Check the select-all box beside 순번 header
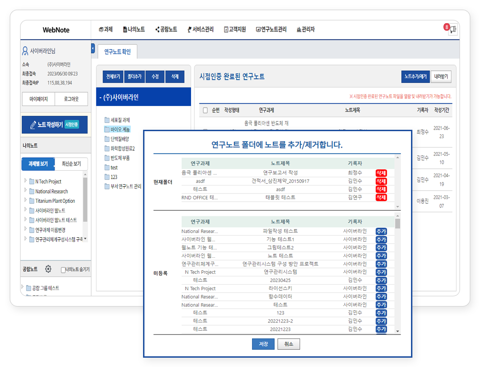493x367 pixels. [x=205, y=110]
